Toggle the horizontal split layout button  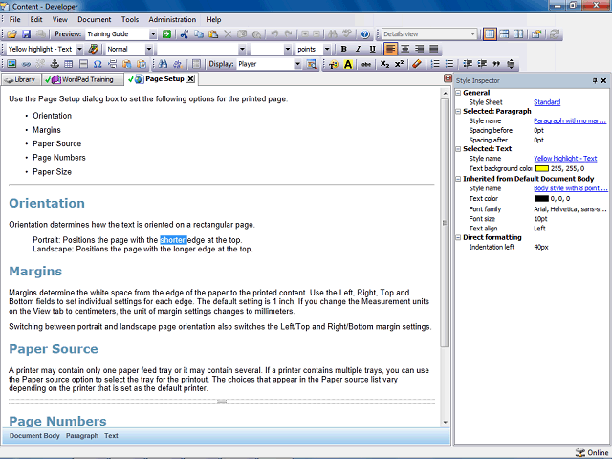[504, 34]
